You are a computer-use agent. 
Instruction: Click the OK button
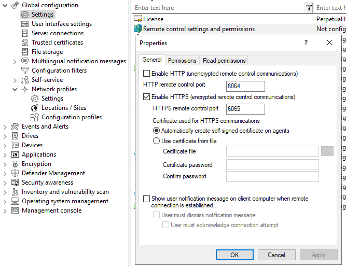234,255
